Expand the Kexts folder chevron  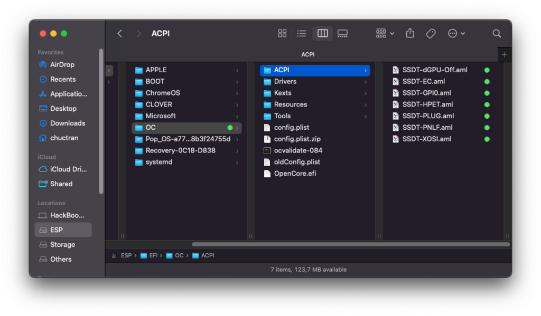(365, 93)
